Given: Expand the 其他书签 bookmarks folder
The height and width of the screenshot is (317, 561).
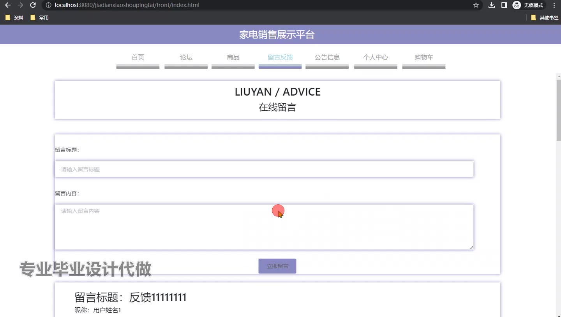Looking at the screenshot, I should click(545, 17).
